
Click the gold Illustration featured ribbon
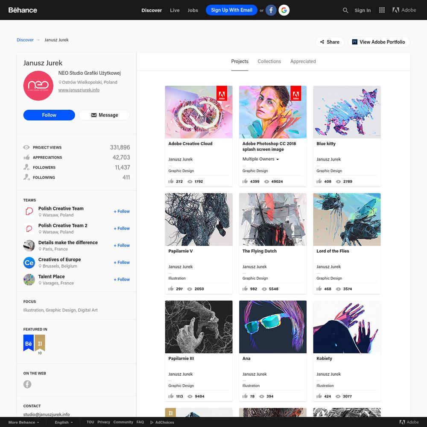40,343
